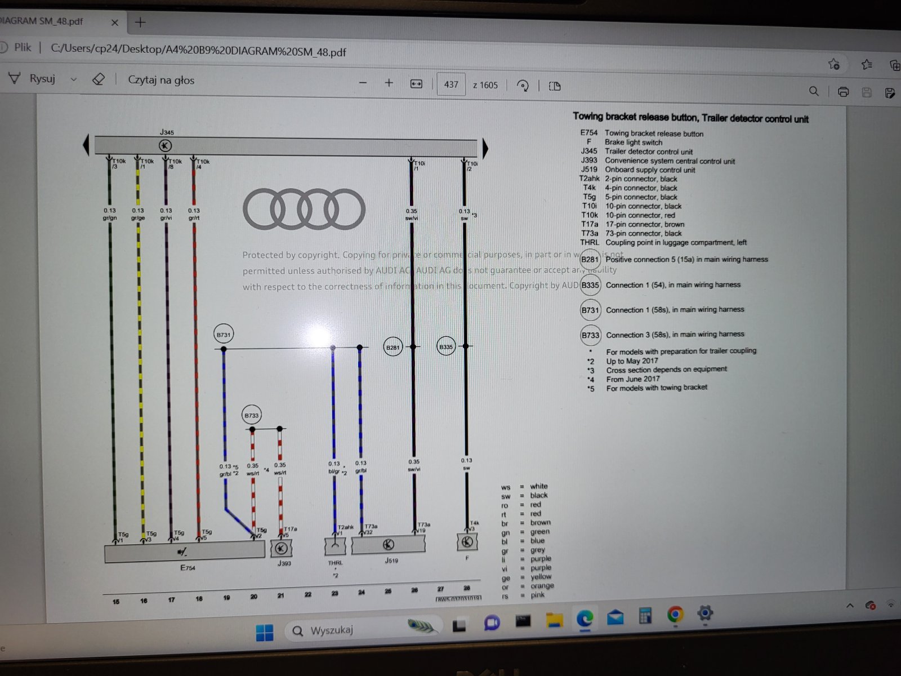901x676 pixels.
Task: Open File Explorer from the taskbar
Action: tap(555, 620)
